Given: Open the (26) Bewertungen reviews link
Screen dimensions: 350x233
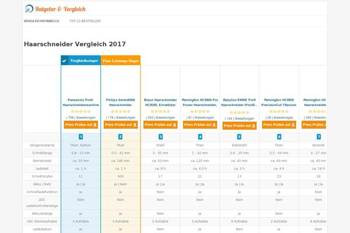Looking at the screenshot, I should [279, 118].
